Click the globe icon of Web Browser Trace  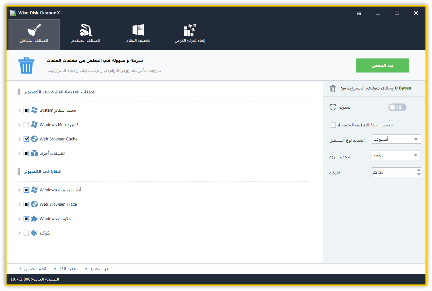coord(34,204)
